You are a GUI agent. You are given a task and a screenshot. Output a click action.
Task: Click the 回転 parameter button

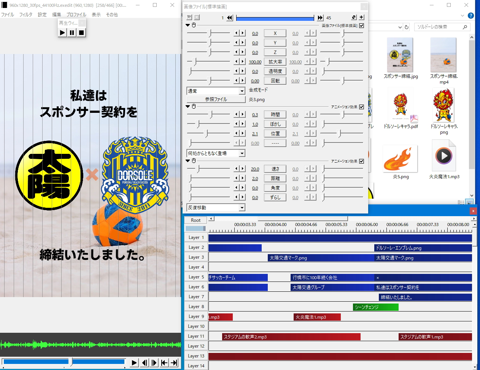[275, 81]
